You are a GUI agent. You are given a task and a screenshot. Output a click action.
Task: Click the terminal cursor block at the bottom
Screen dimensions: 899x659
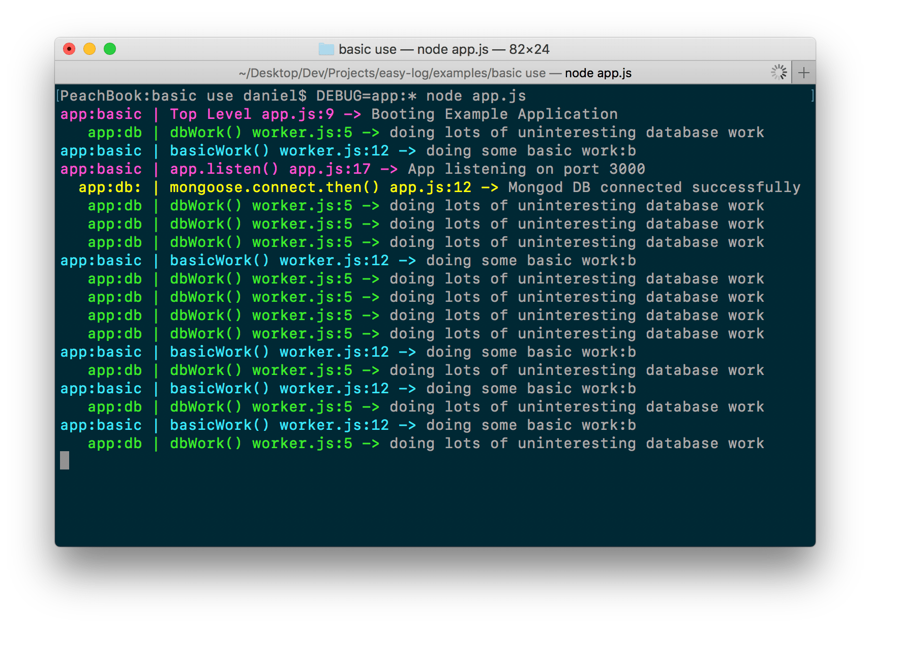click(65, 460)
